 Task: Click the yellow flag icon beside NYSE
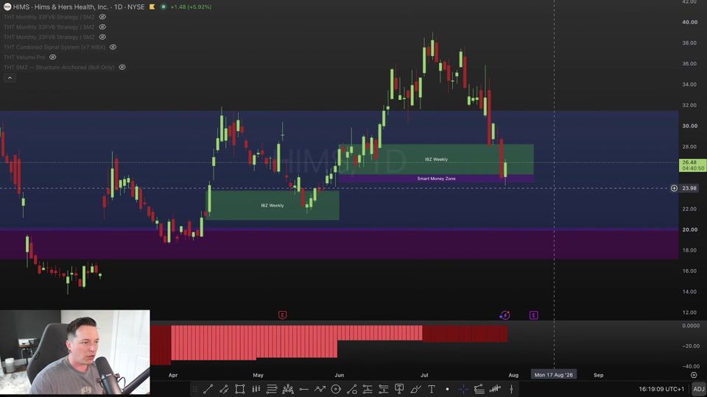pyautogui.click(x=152, y=7)
